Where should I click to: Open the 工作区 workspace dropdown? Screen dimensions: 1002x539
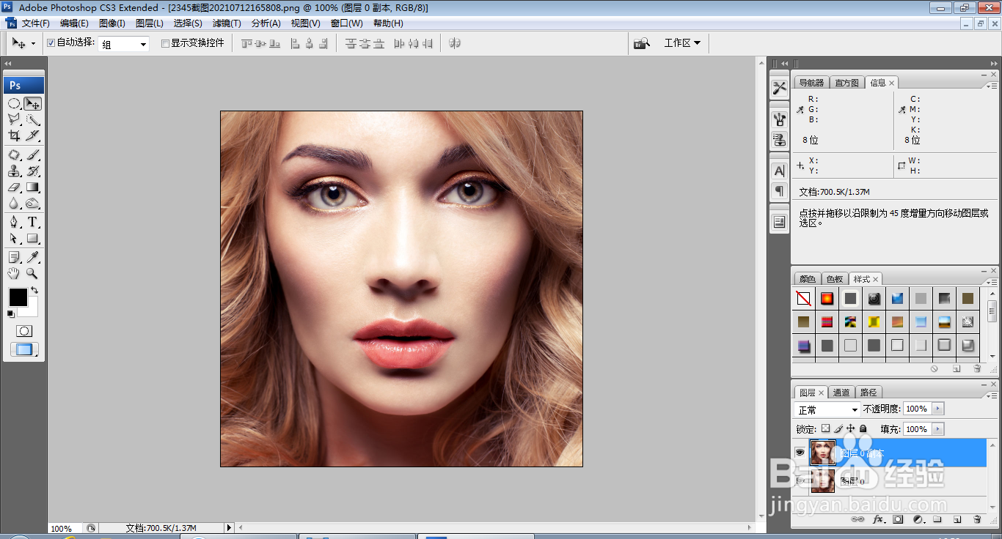click(682, 43)
